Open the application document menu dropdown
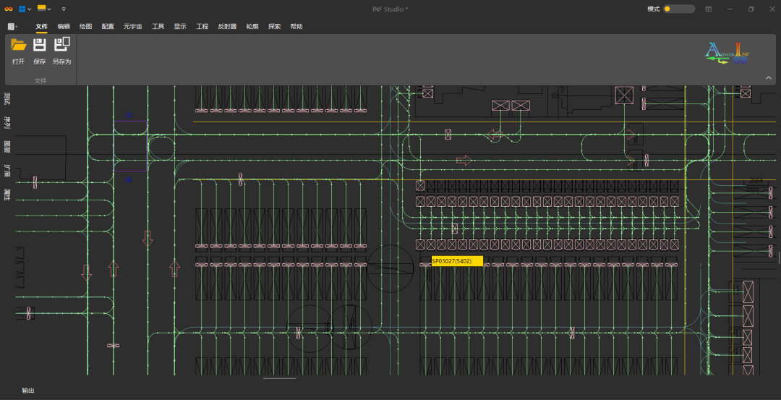This screenshot has width=781, height=400. tap(12, 26)
